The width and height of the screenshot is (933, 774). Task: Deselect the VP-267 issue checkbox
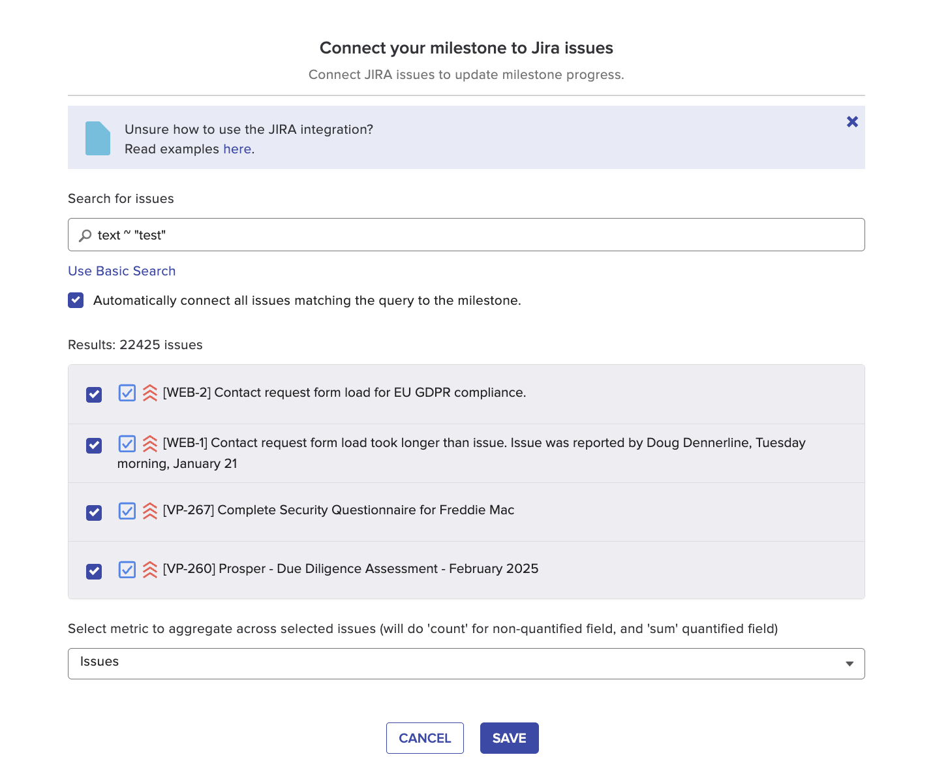point(94,513)
